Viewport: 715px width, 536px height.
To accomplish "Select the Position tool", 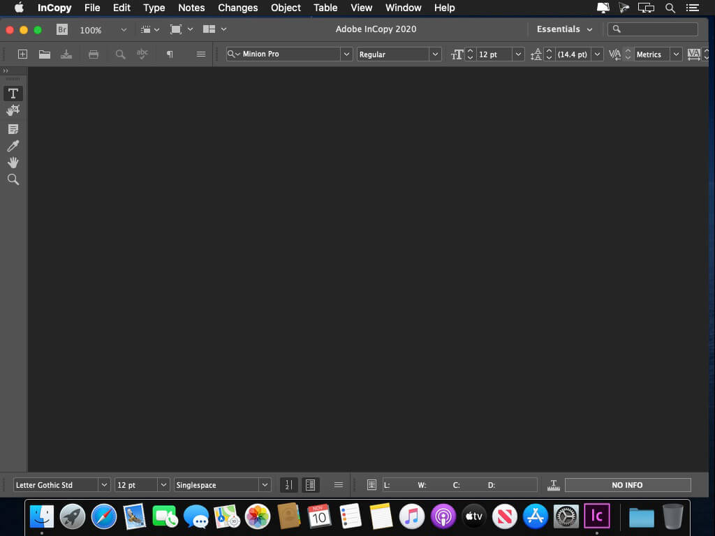I will (13, 110).
